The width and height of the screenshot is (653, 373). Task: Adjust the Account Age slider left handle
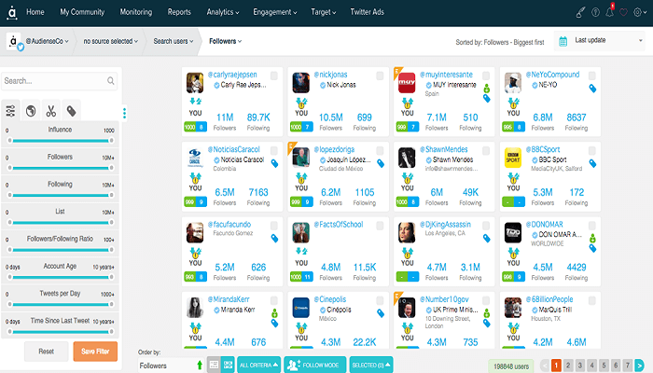(x=9, y=277)
